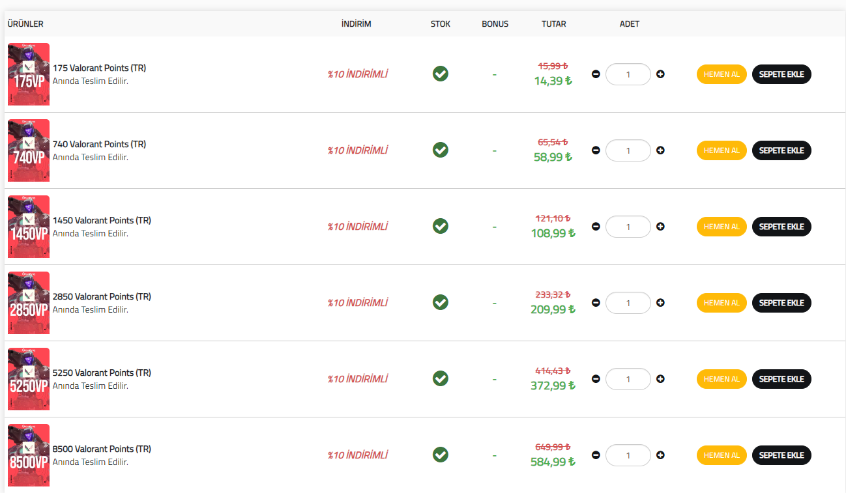846x493 pixels.
Task: Focus quantity field for 740 Valorant Points
Action: coord(628,150)
